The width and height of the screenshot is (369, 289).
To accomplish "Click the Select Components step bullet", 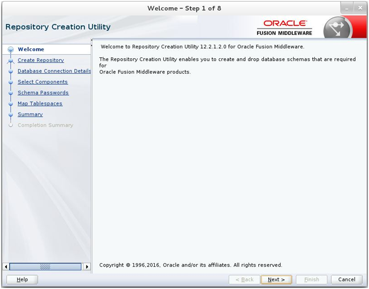I will (x=11, y=82).
